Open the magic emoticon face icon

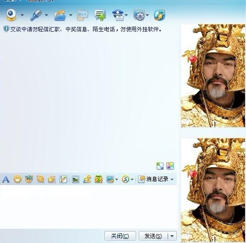click(29, 179)
